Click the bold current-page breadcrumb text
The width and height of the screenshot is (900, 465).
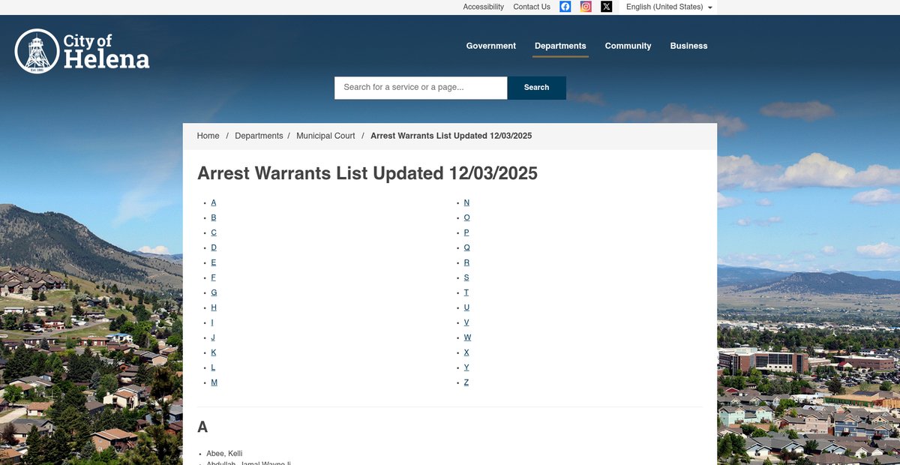(451, 136)
